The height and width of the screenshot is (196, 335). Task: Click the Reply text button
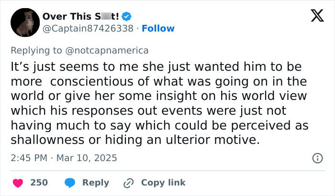coord(96,183)
